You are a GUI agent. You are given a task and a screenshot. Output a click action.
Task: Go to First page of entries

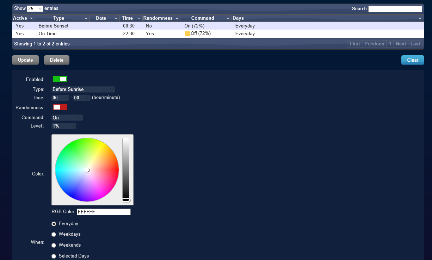point(355,44)
